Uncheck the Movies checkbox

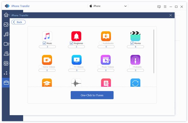(x=132, y=43)
